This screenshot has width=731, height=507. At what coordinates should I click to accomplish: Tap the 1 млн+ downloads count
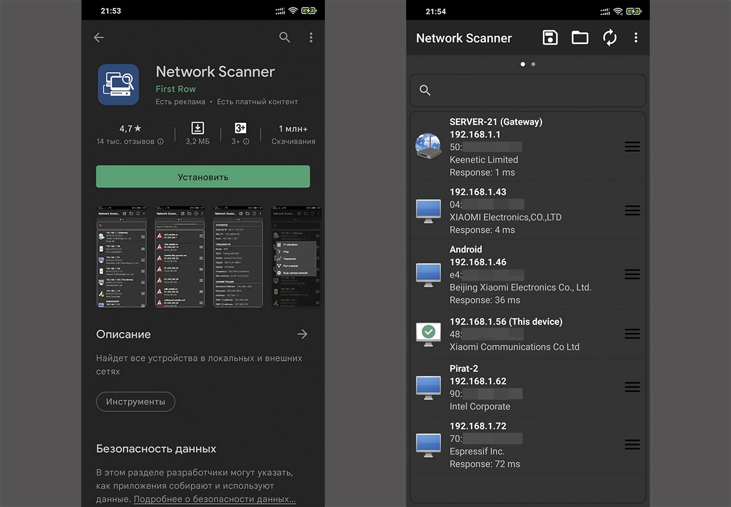pos(293,128)
